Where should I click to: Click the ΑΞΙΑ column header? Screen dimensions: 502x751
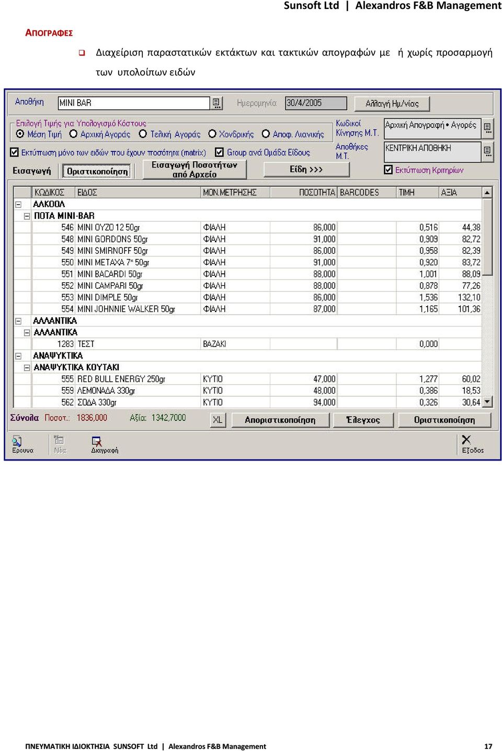coord(460,193)
